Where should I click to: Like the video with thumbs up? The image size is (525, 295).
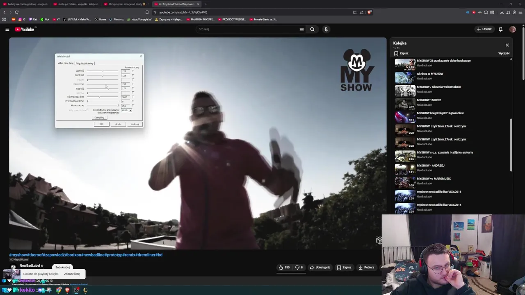click(x=284, y=268)
